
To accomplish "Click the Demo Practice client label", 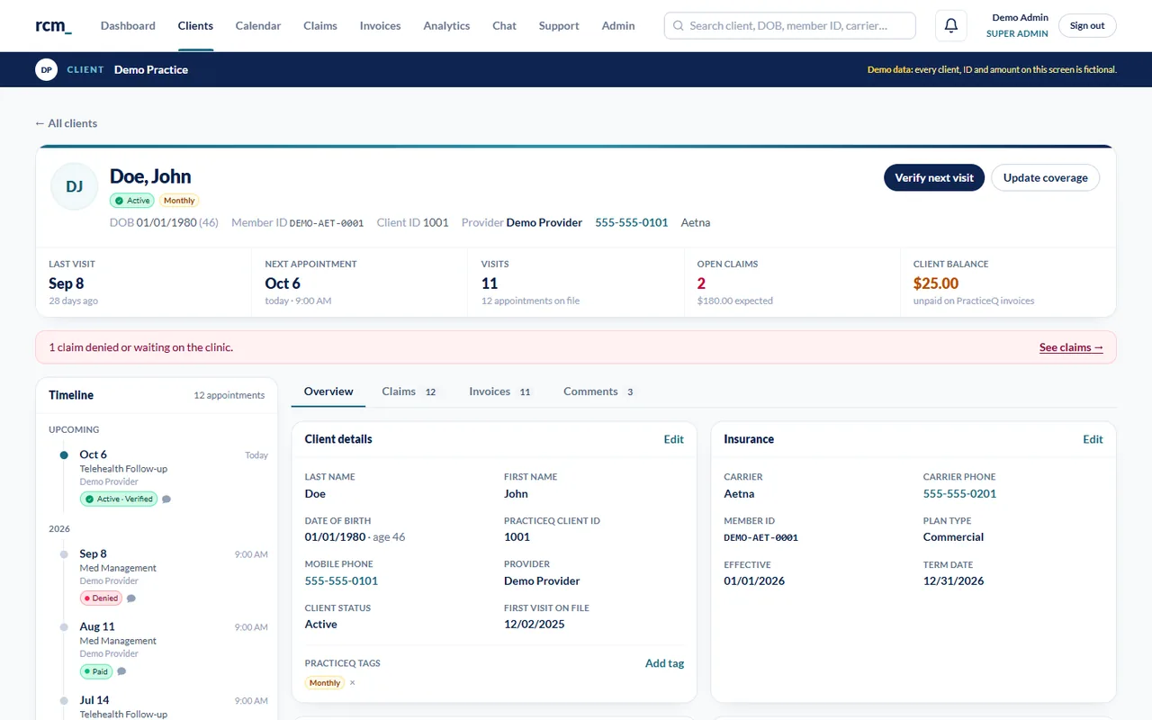I will [151, 69].
